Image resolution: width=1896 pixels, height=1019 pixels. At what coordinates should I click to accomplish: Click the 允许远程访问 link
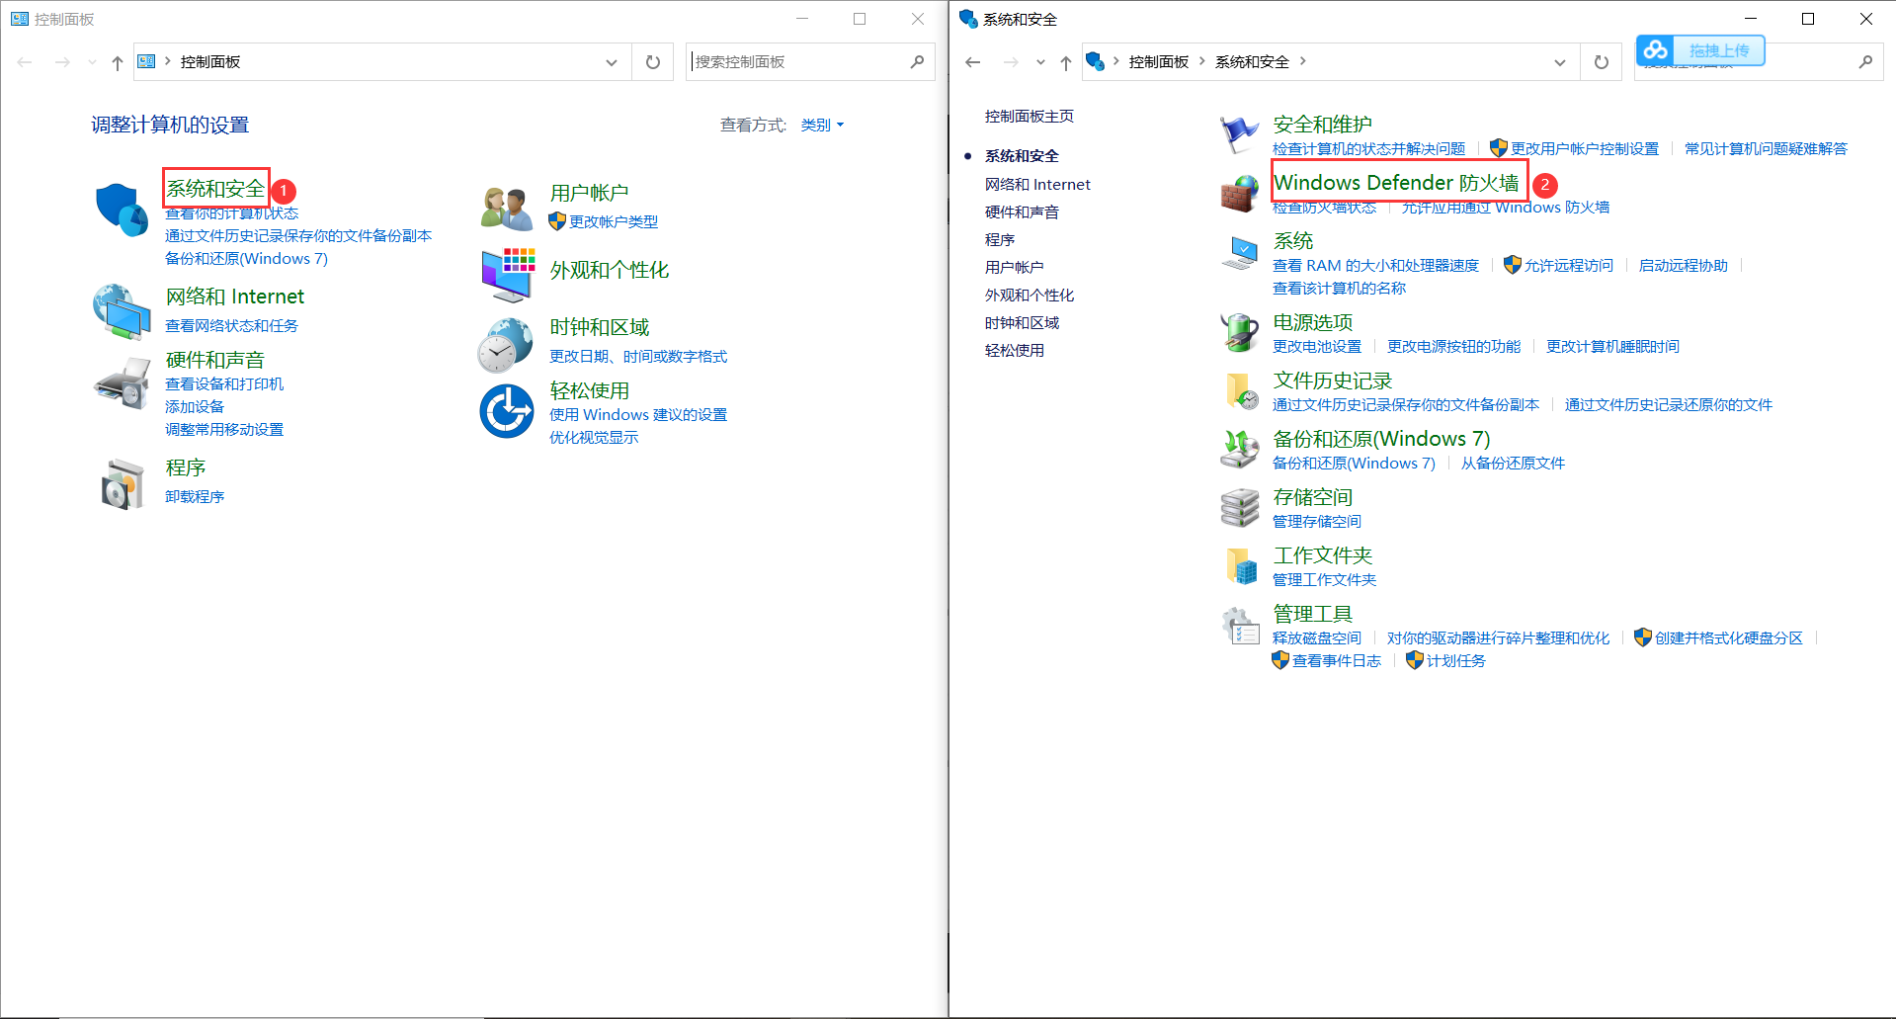coord(1569,266)
